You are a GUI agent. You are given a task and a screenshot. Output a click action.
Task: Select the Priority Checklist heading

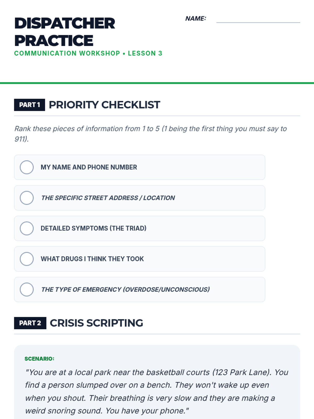tap(104, 105)
